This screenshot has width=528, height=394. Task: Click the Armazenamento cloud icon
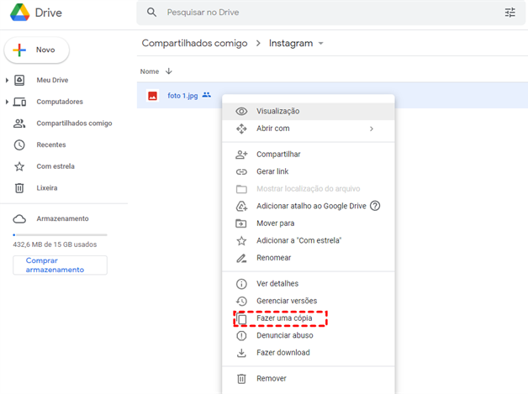[x=19, y=219]
